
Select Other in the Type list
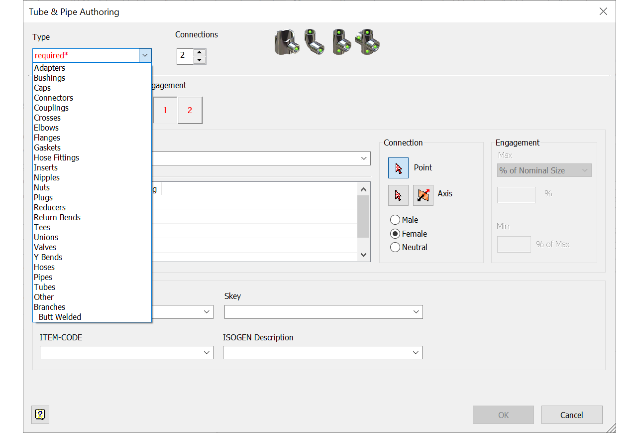tap(92, 297)
